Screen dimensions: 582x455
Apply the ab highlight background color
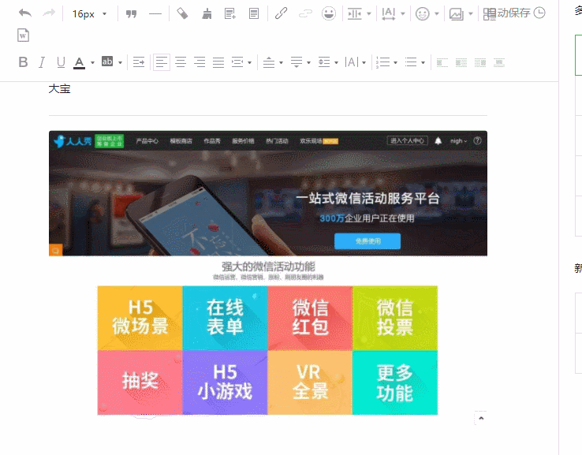point(107,62)
